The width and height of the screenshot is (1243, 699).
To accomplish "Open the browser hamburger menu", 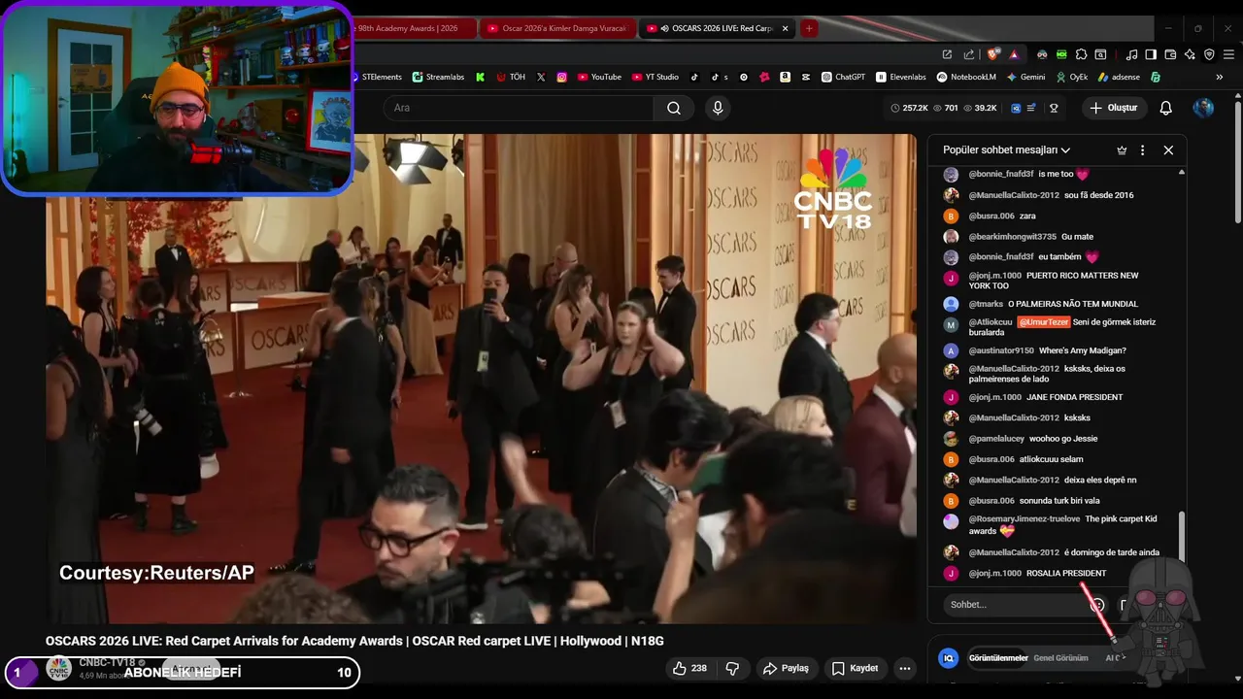I will (1228, 54).
